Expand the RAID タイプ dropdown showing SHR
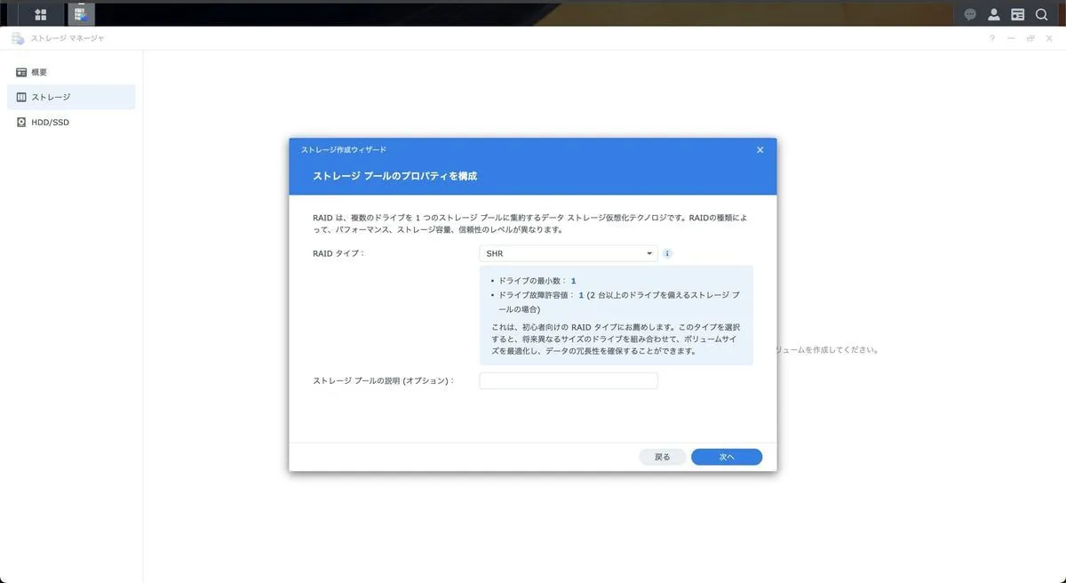This screenshot has height=583, width=1066. (569, 253)
